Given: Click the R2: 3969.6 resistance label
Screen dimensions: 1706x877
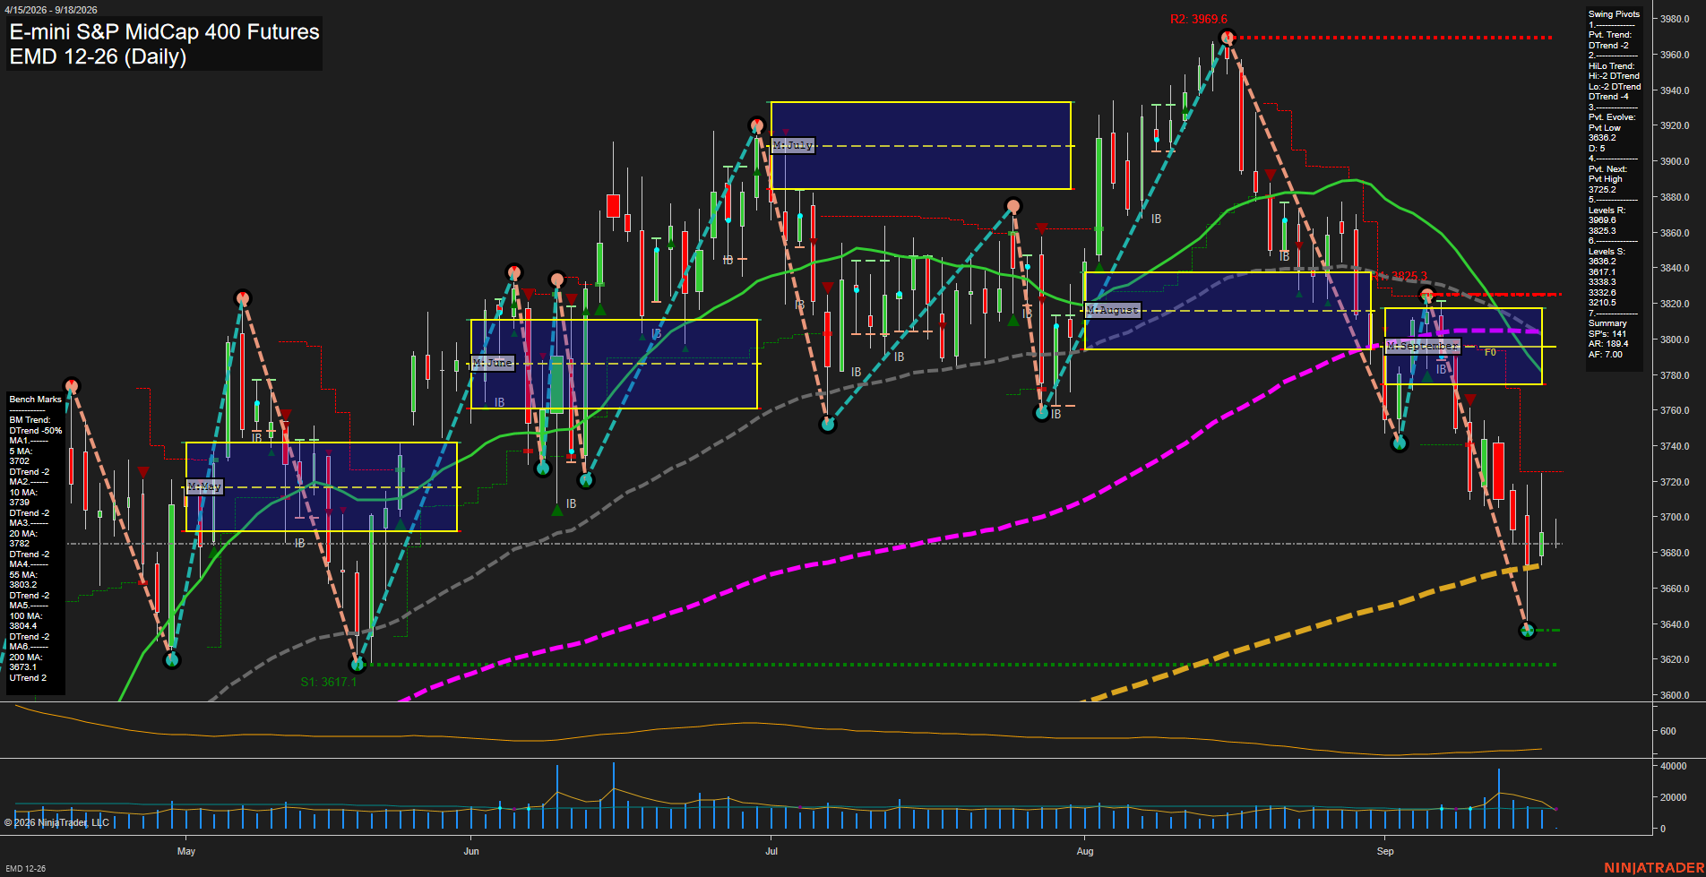Looking at the screenshot, I should point(1199,19).
